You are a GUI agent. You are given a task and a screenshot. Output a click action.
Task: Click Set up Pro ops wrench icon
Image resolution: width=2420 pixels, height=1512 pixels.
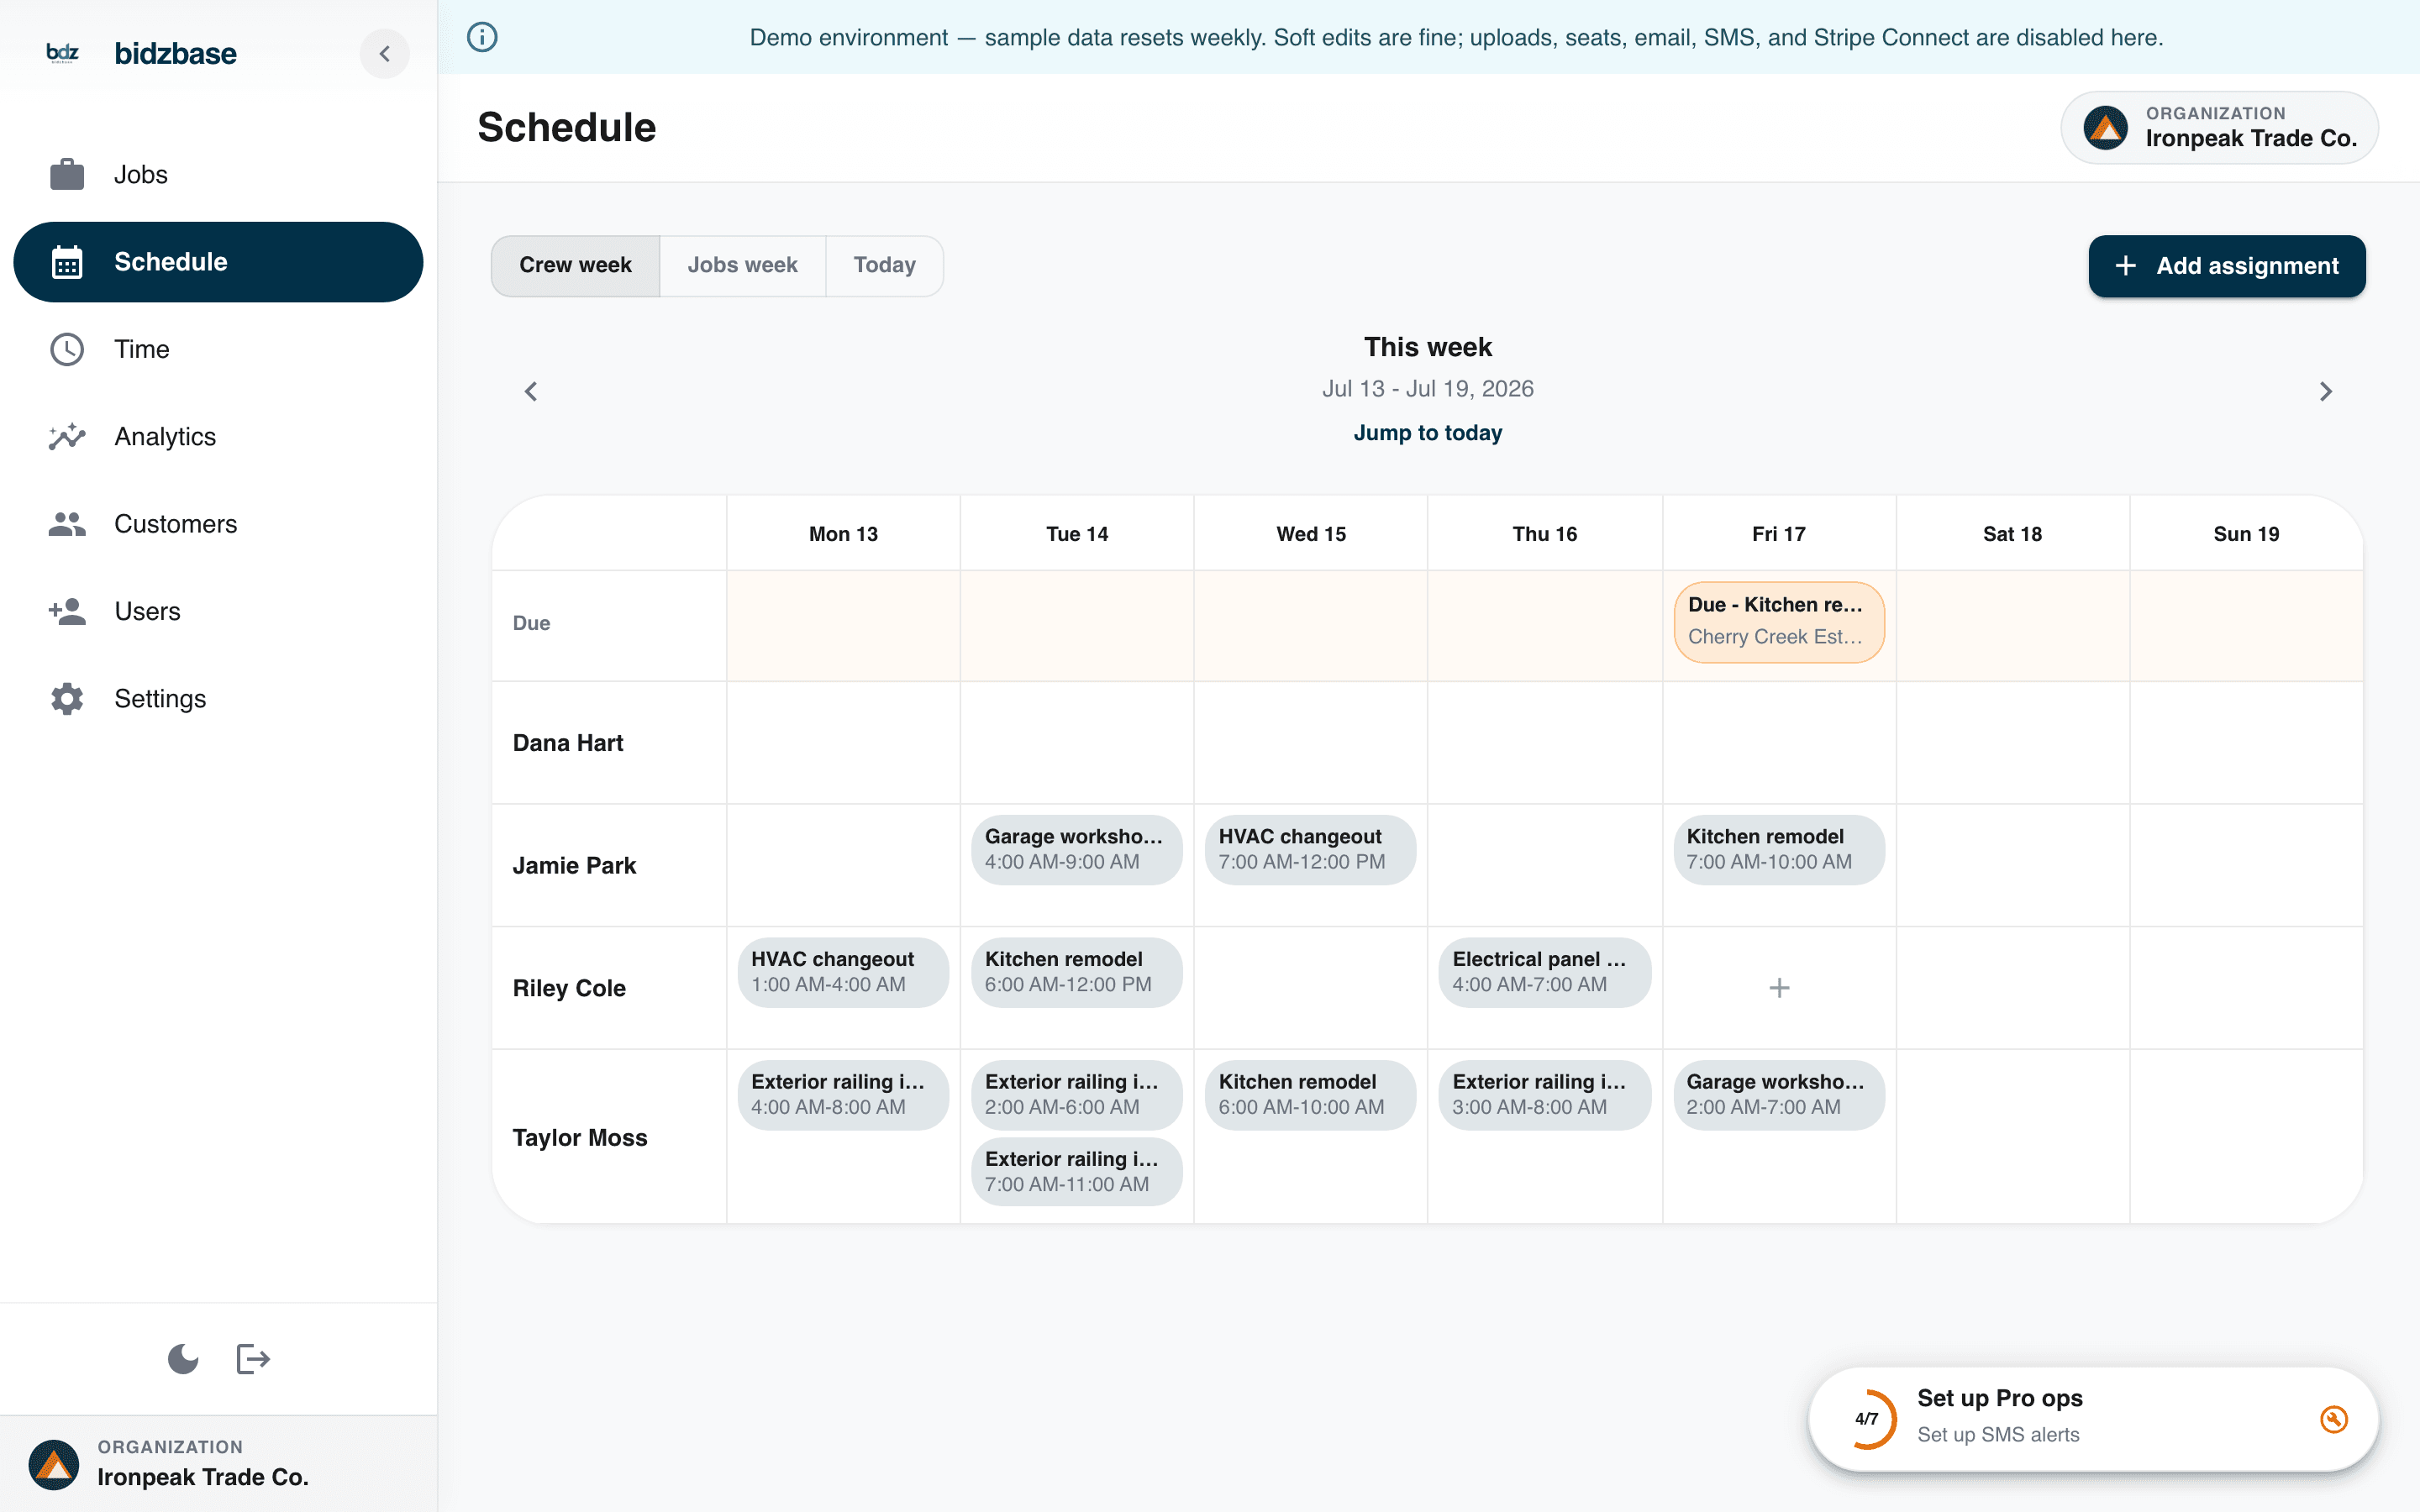[x=2334, y=1419]
